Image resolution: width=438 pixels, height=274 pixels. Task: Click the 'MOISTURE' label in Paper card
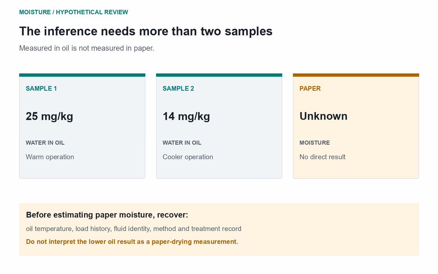(x=315, y=143)
